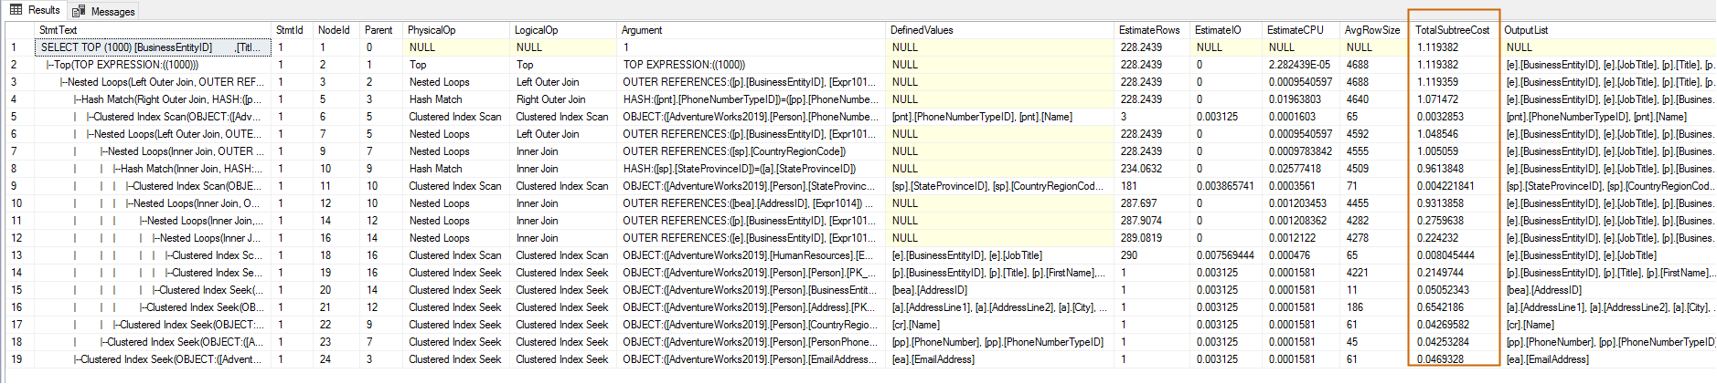The height and width of the screenshot is (384, 1717).
Task: Click the Messages tab icon
Action: [x=80, y=11]
